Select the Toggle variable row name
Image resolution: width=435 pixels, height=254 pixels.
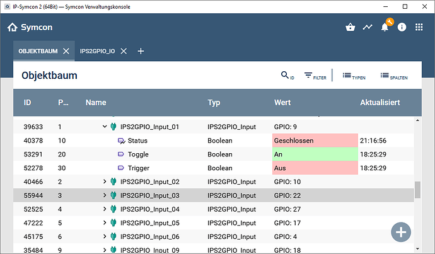(x=138, y=154)
